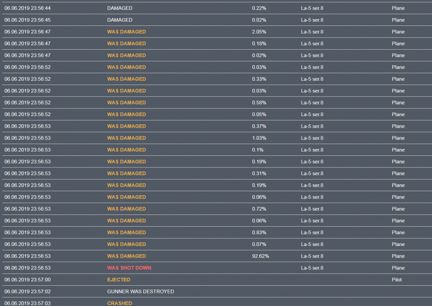Click the GUNNER WAS DESTROYED entry
Image resolution: width=432 pixels, height=306 pixels.
click(x=140, y=291)
